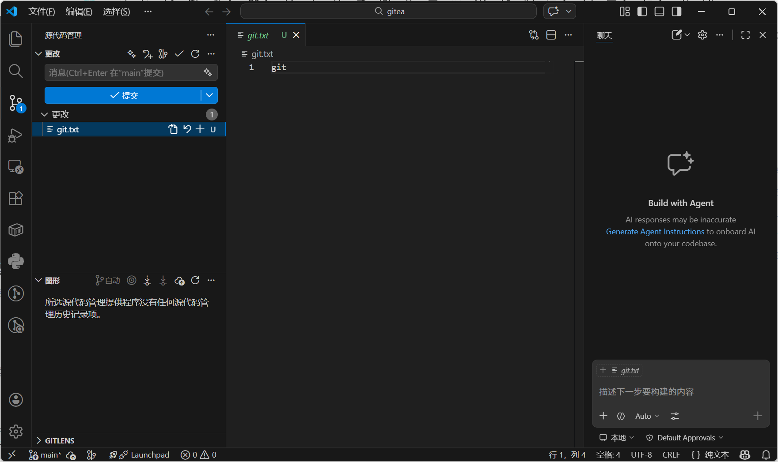Select the git.txt editor tab
778x462 pixels.
point(258,35)
